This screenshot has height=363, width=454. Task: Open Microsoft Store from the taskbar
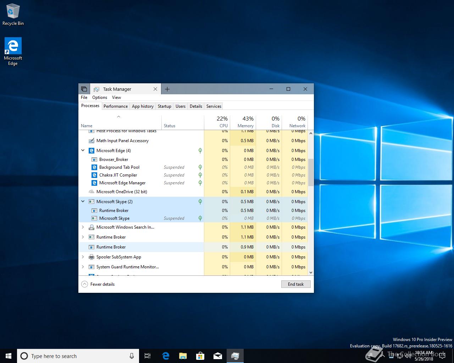point(200,356)
